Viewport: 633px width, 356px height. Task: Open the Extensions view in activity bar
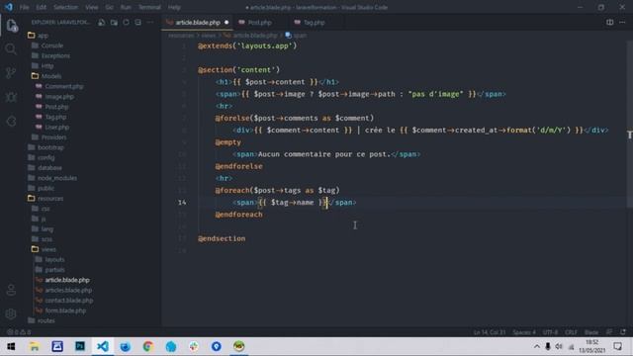pyautogui.click(x=11, y=121)
